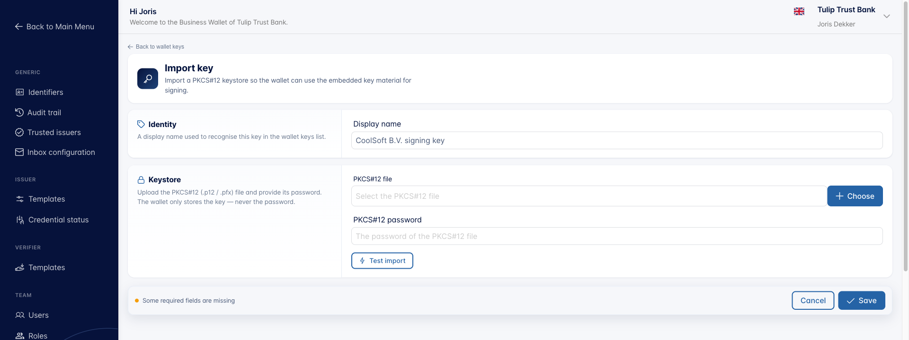Click the Choose file button
The image size is (909, 340).
855,196
